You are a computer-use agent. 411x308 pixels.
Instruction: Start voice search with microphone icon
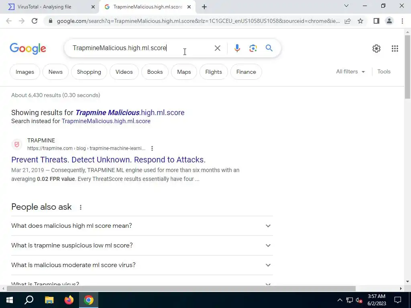pyautogui.click(x=237, y=48)
